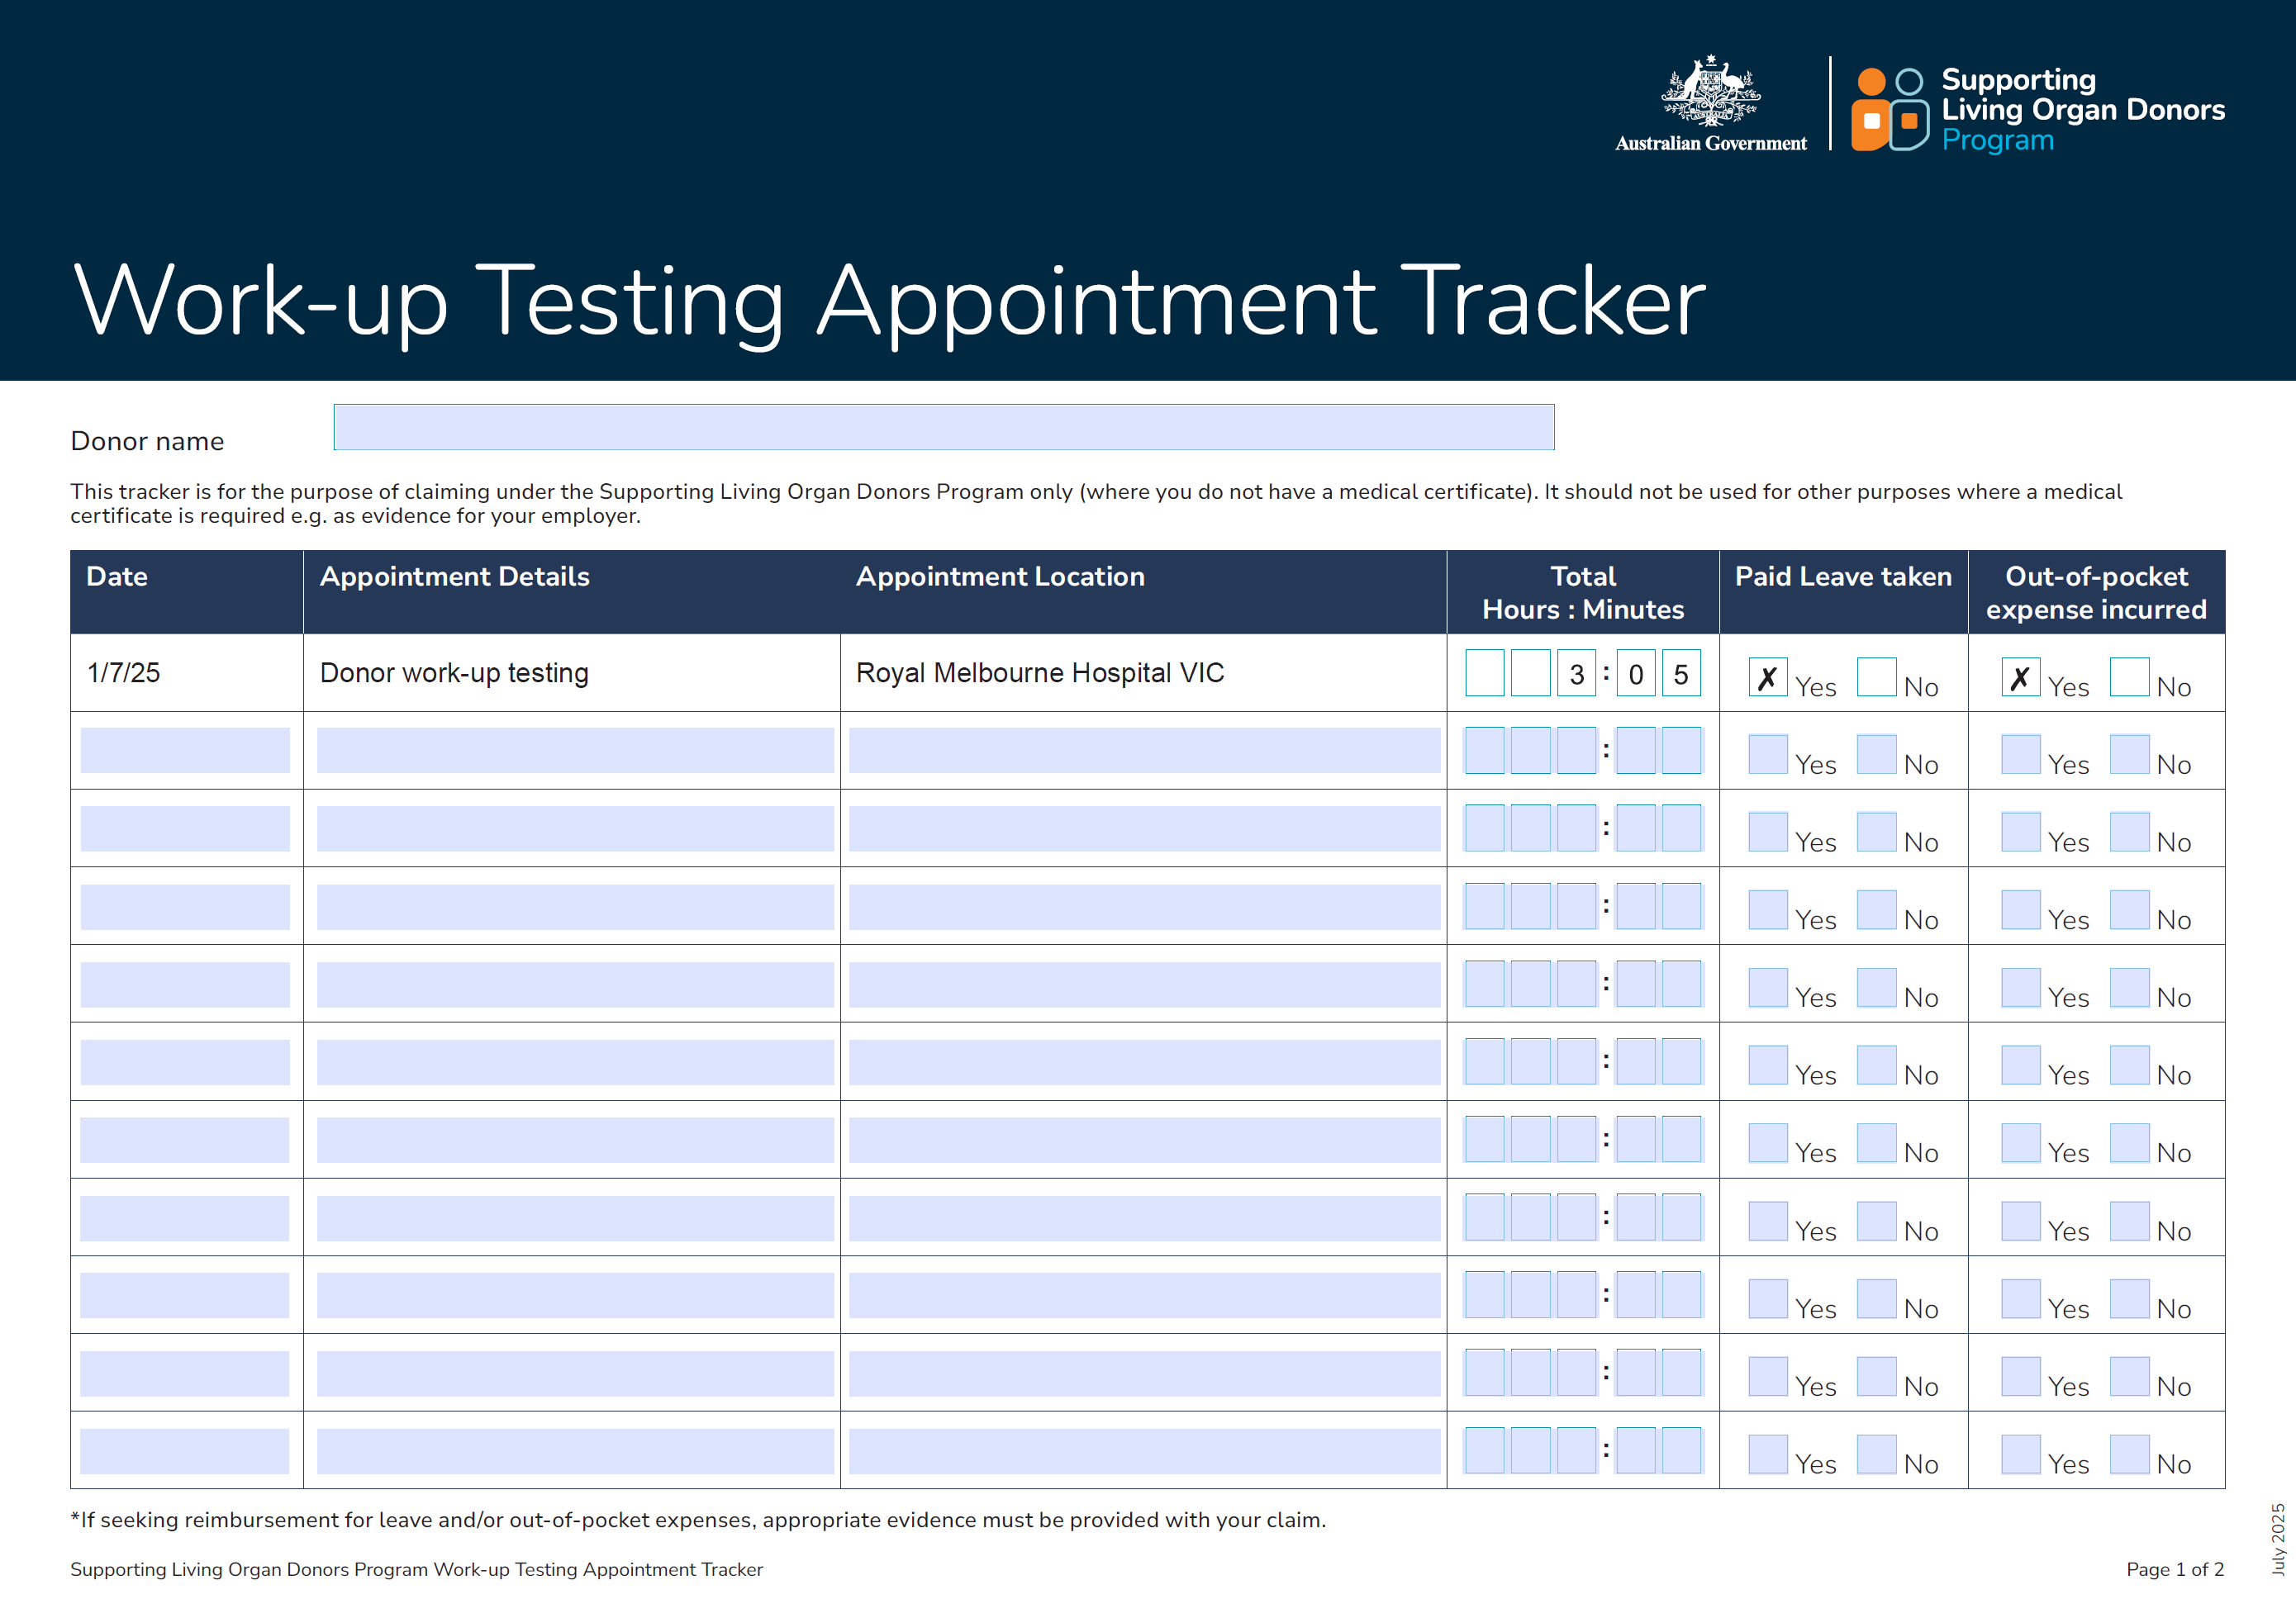Uncheck Out-of-pocket Yes in first row
Screen dimensions: 2296x1618
click(x=2020, y=677)
